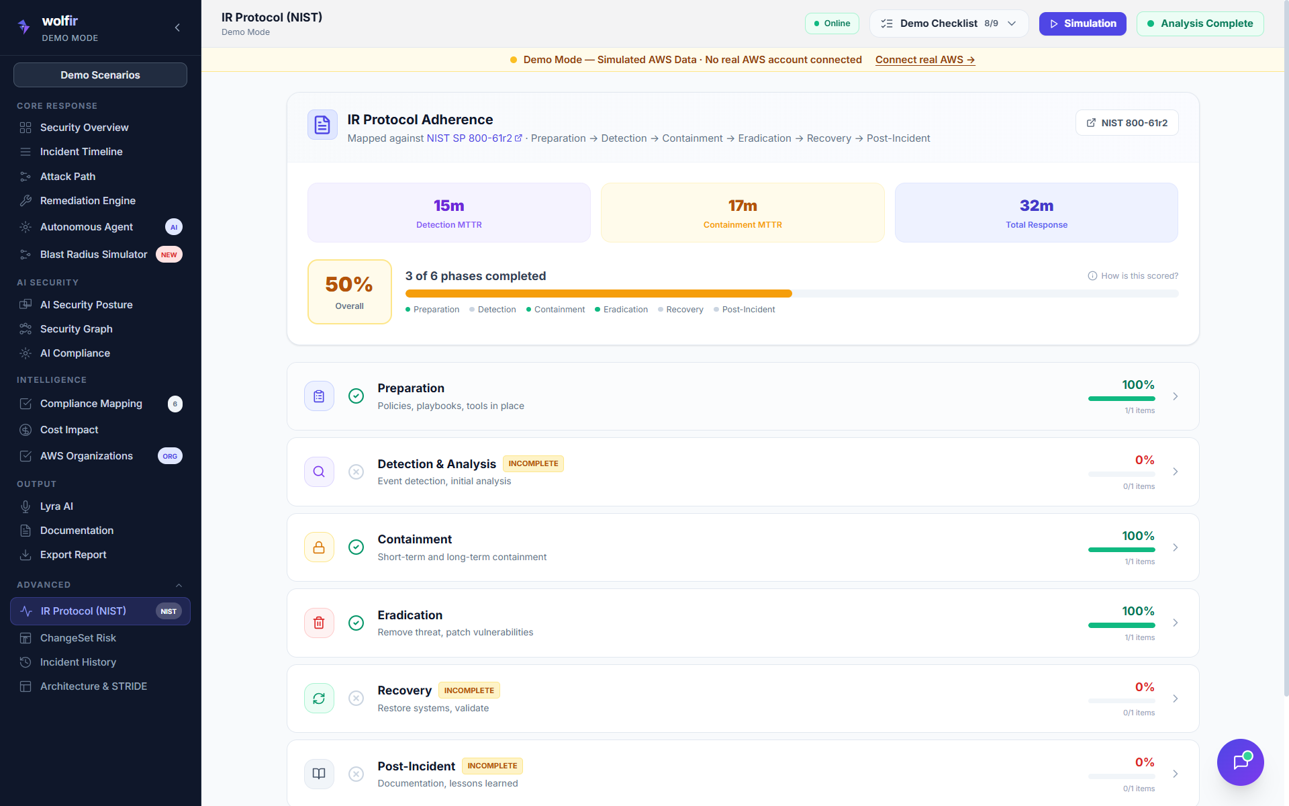Click the Preparation clipboard icon

(x=319, y=396)
